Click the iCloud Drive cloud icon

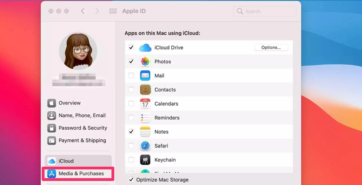coord(145,48)
